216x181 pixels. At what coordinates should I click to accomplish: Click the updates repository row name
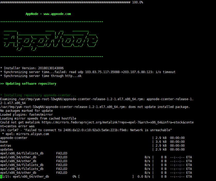point(6,149)
